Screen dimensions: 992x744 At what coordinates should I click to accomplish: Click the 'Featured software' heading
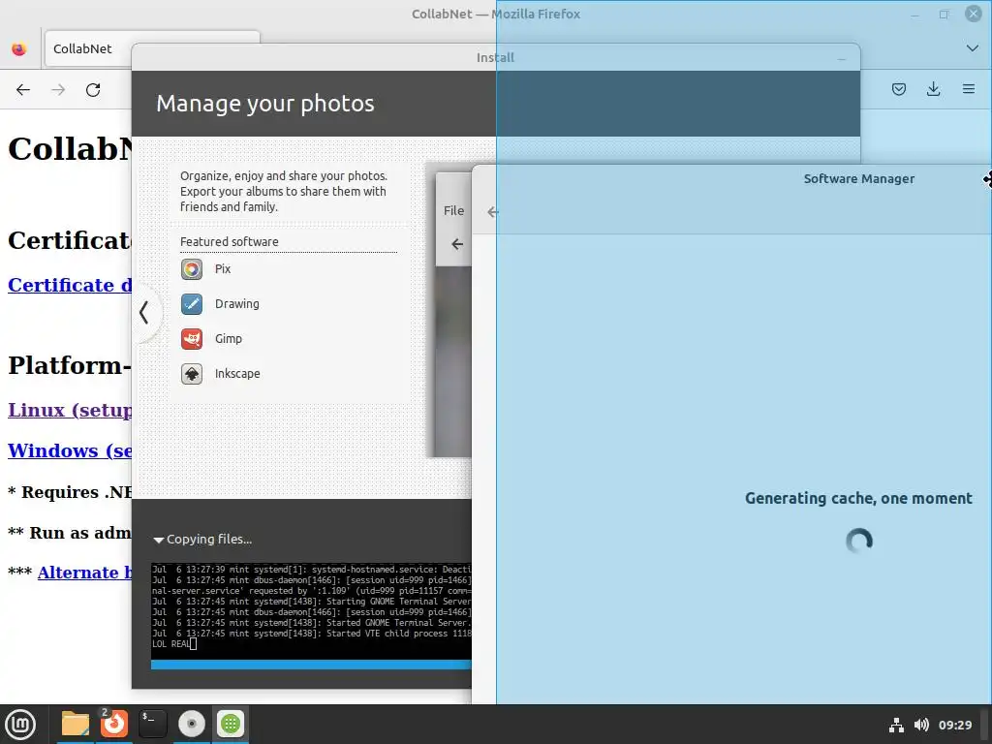[x=229, y=241]
